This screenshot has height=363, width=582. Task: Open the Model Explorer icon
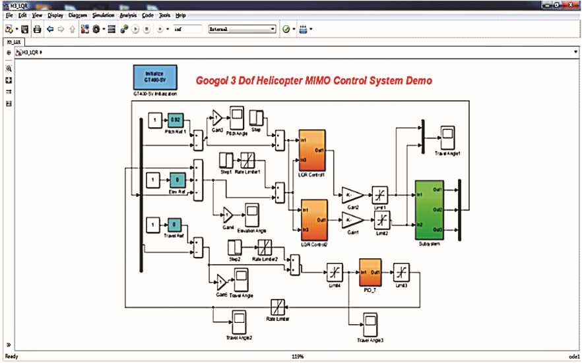[112, 29]
